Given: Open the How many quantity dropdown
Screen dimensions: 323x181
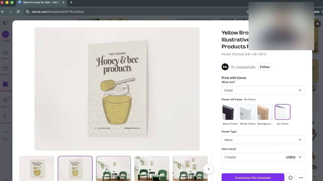Looking at the screenshot, I should coord(263,157).
